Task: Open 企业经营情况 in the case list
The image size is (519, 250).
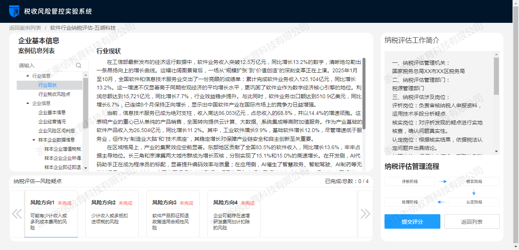Action: click(52, 121)
